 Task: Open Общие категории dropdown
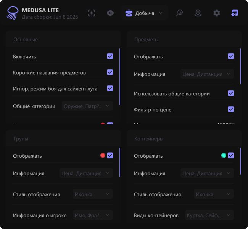pos(87,106)
